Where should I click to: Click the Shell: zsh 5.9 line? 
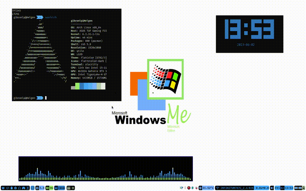click(81, 44)
